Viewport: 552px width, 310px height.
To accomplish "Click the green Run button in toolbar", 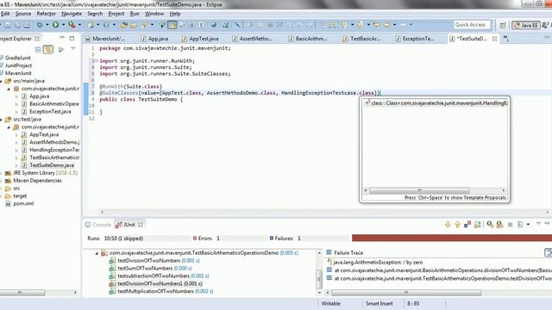I will click(x=55, y=25).
